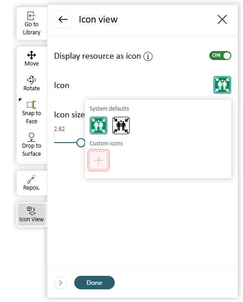Viewport: 243px width, 302px height.
Task: Click the 2.62 icon size value
Action: 59,129
